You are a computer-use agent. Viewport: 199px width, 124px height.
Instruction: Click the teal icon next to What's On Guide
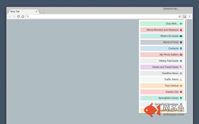point(181,36)
